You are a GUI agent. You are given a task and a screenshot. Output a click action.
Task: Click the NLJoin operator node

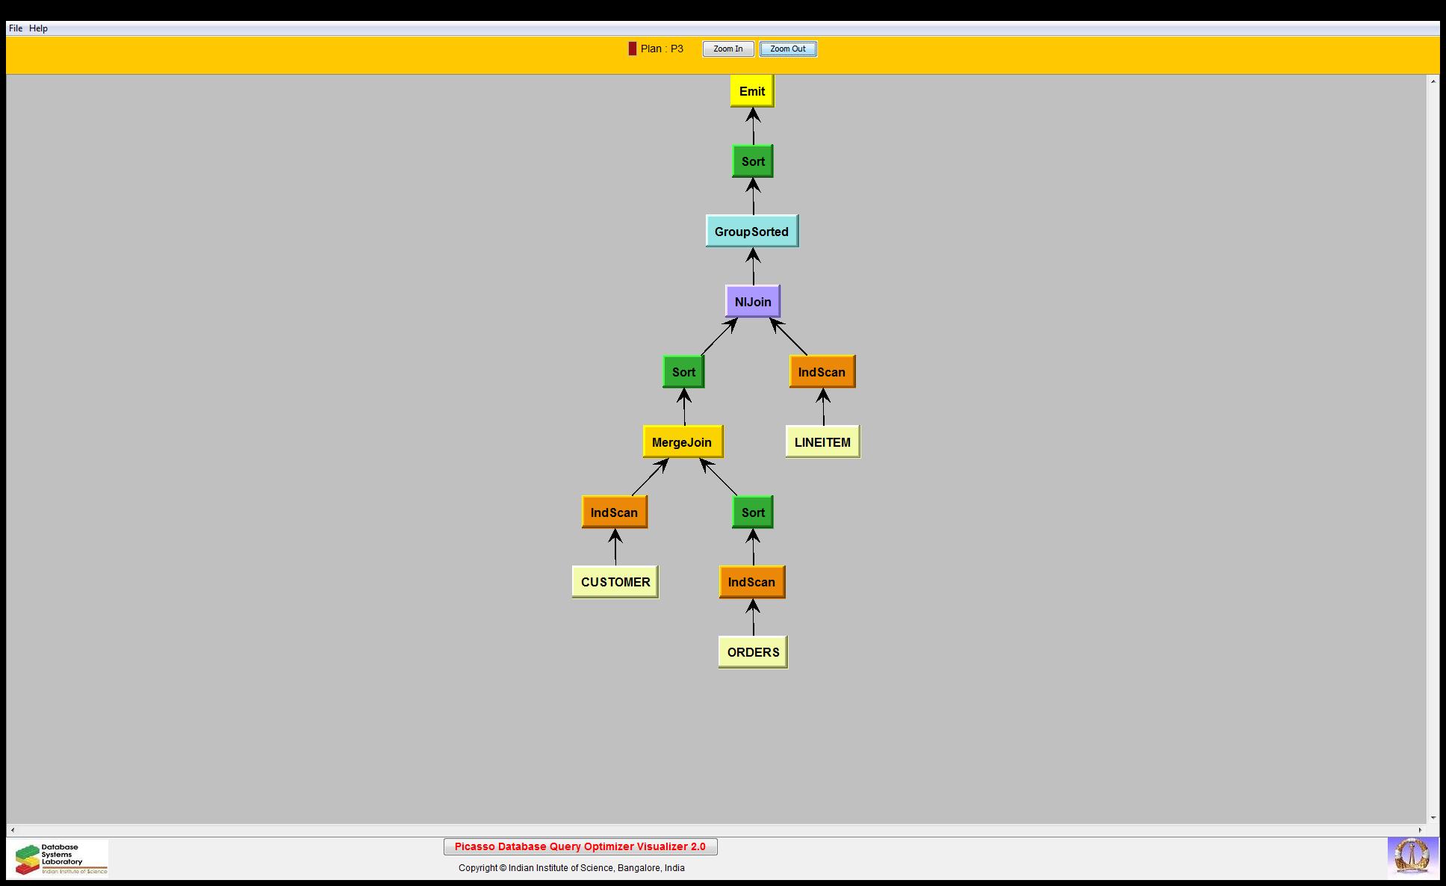(x=752, y=302)
